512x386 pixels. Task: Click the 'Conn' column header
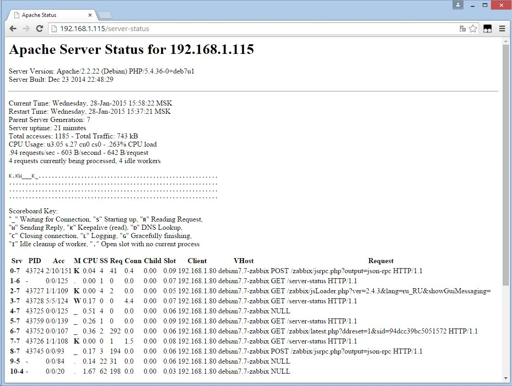(x=133, y=261)
